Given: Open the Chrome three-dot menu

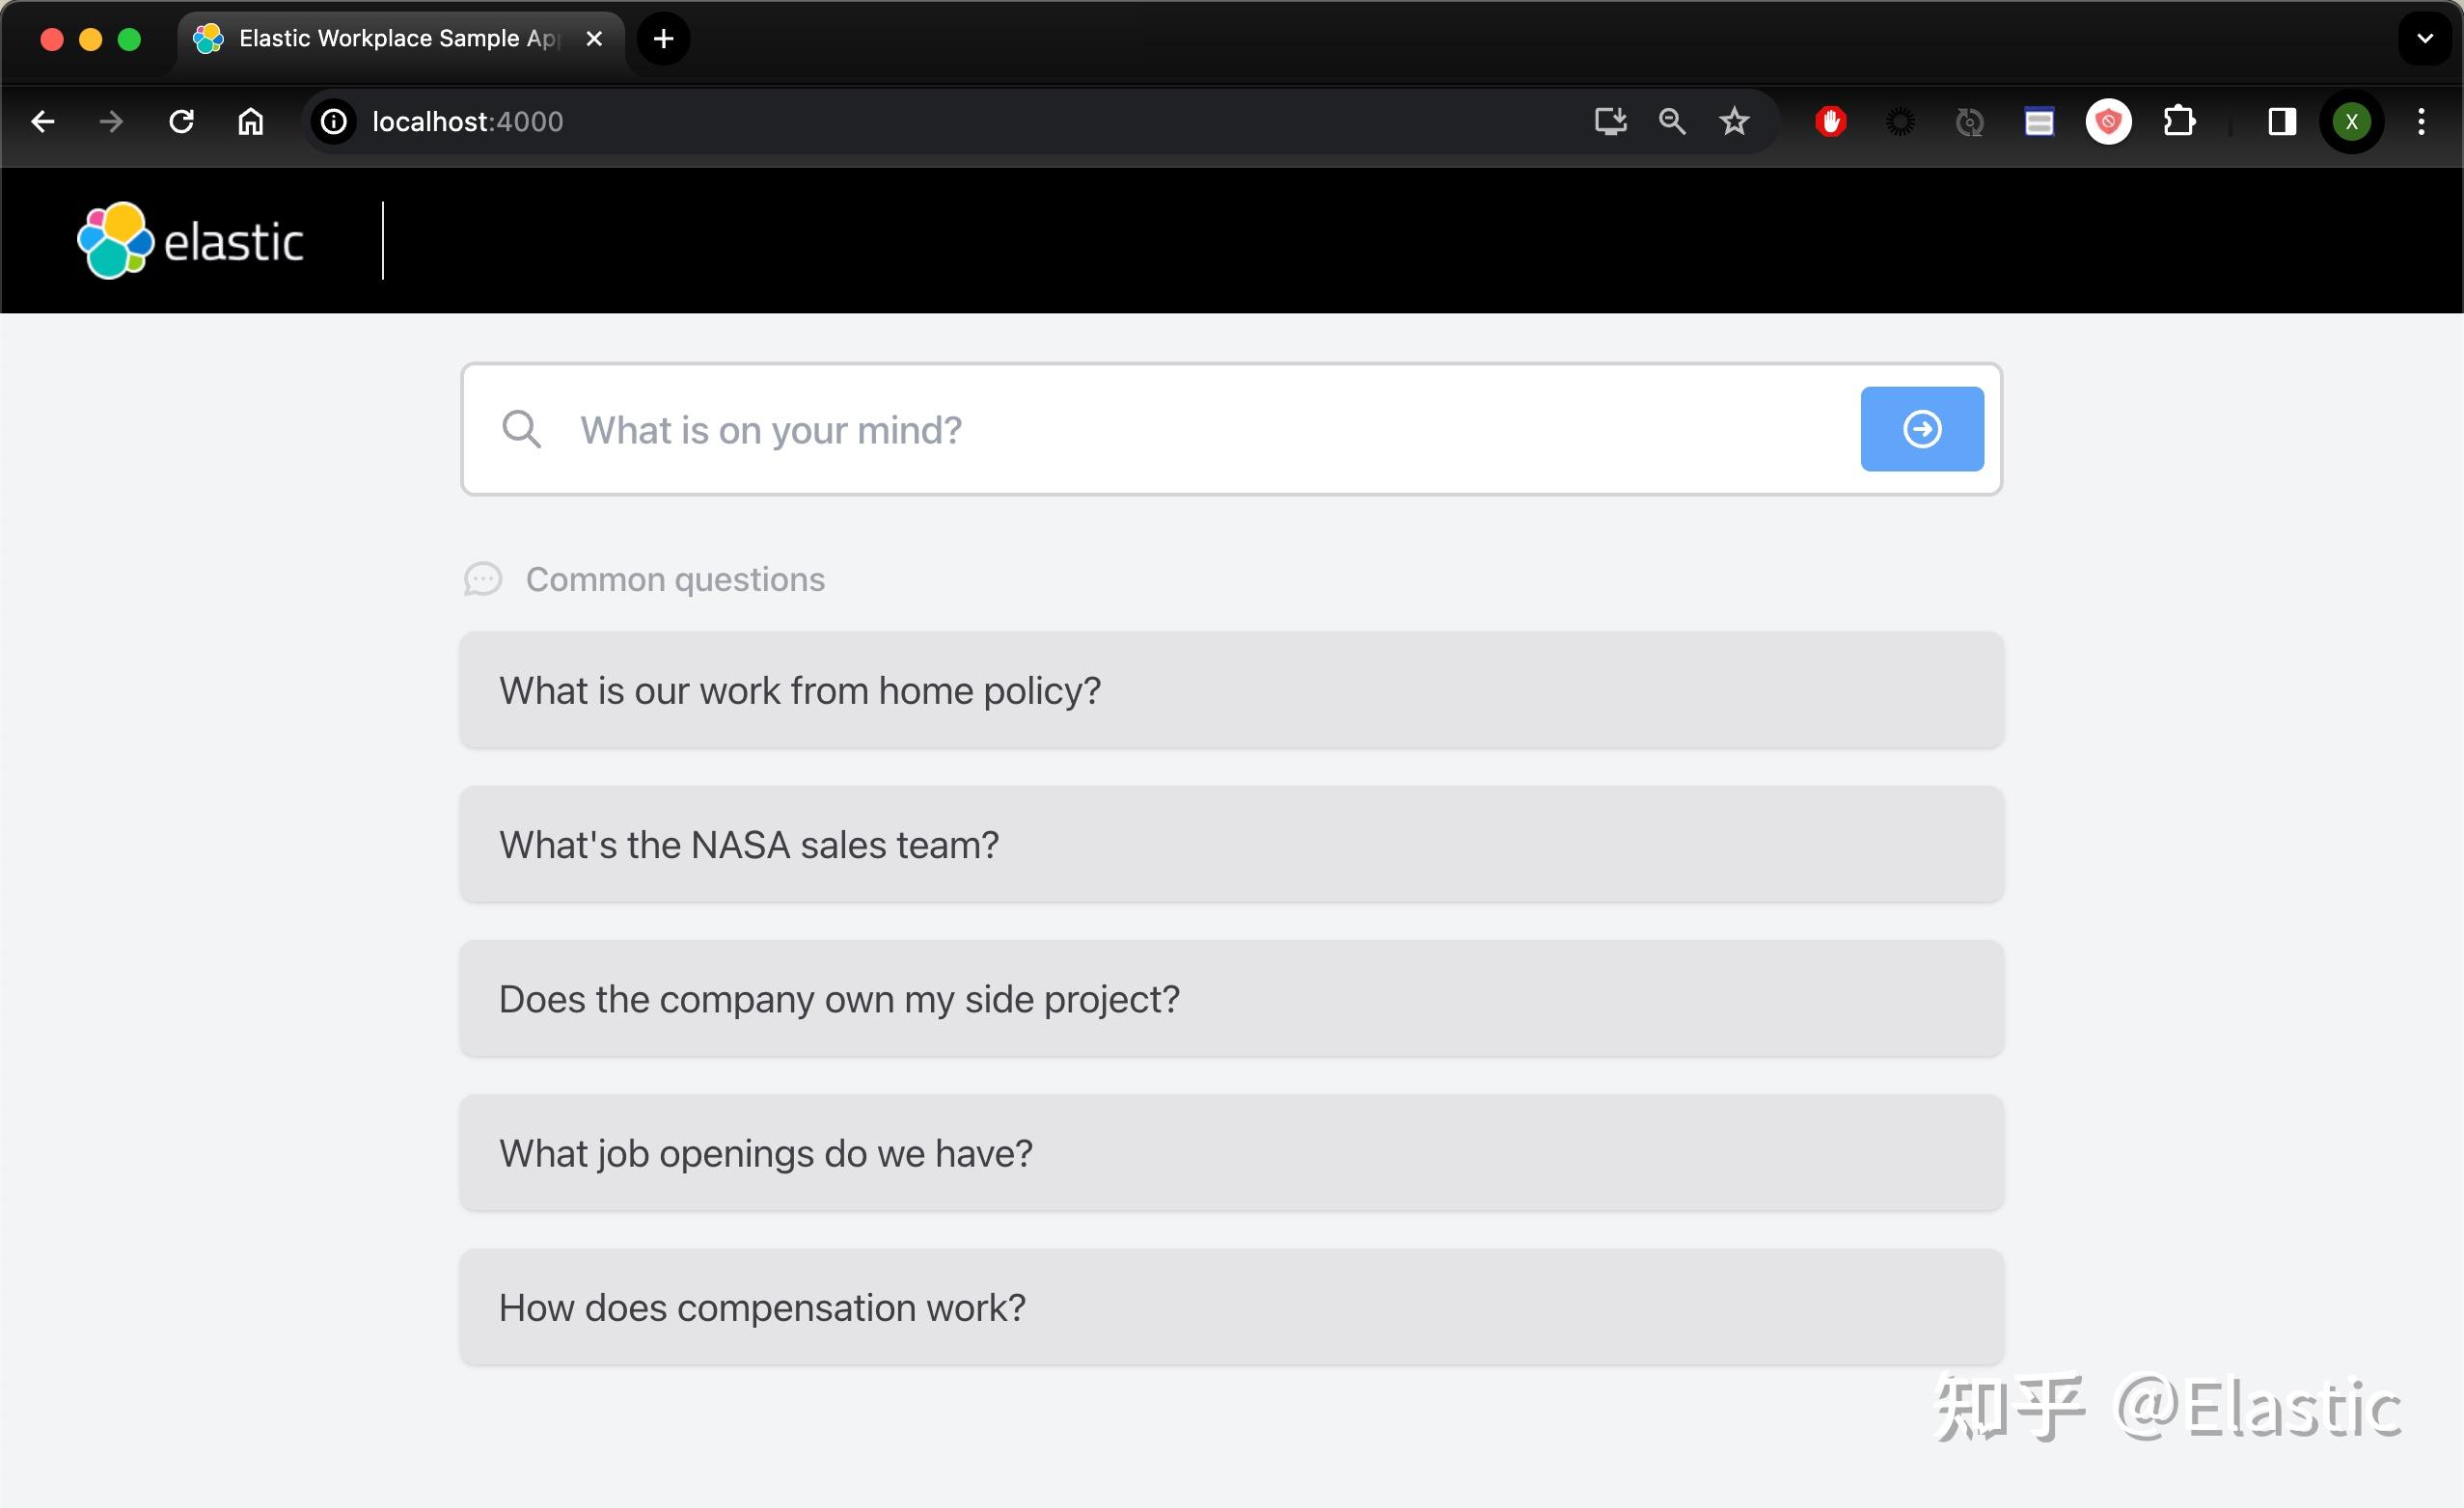Looking at the screenshot, I should [x=2421, y=121].
